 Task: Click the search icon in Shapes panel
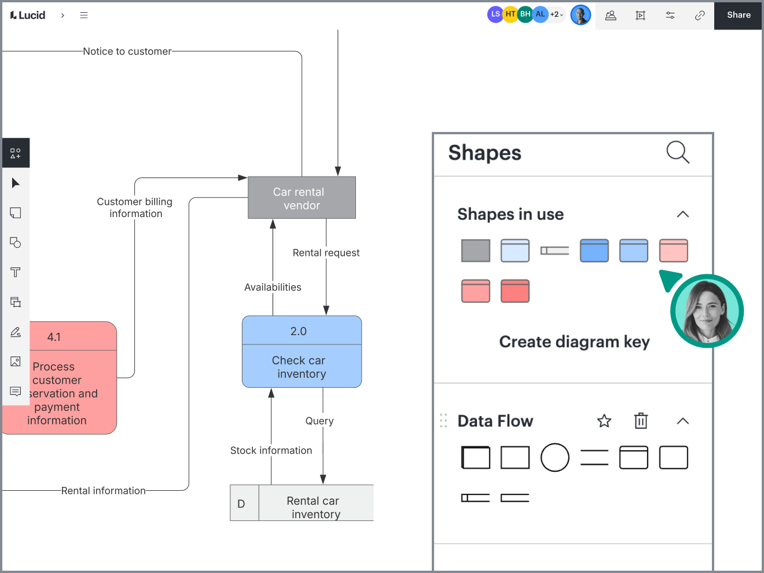[x=677, y=152]
